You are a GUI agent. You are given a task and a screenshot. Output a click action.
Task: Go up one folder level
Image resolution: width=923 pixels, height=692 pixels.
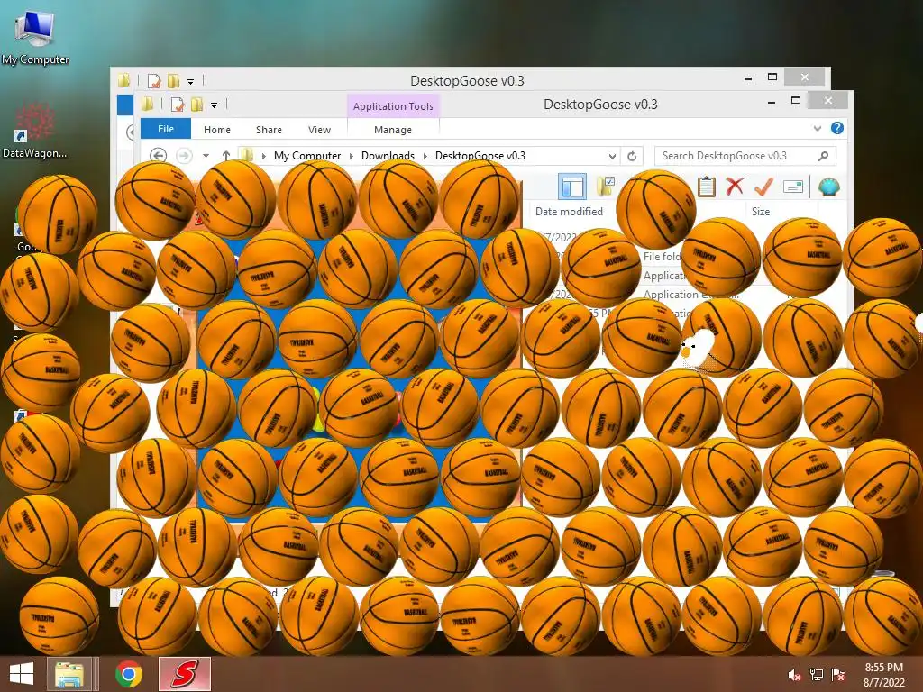pos(226,155)
